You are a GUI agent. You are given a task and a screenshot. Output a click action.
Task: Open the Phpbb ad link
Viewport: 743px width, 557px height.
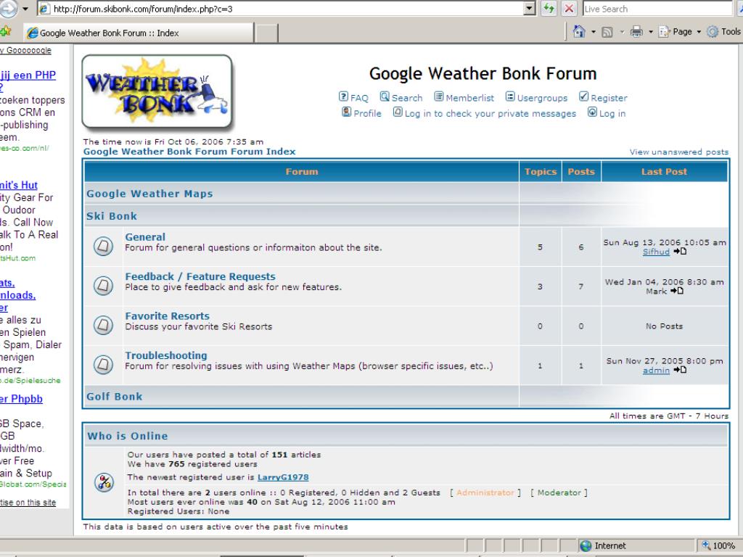pos(21,399)
